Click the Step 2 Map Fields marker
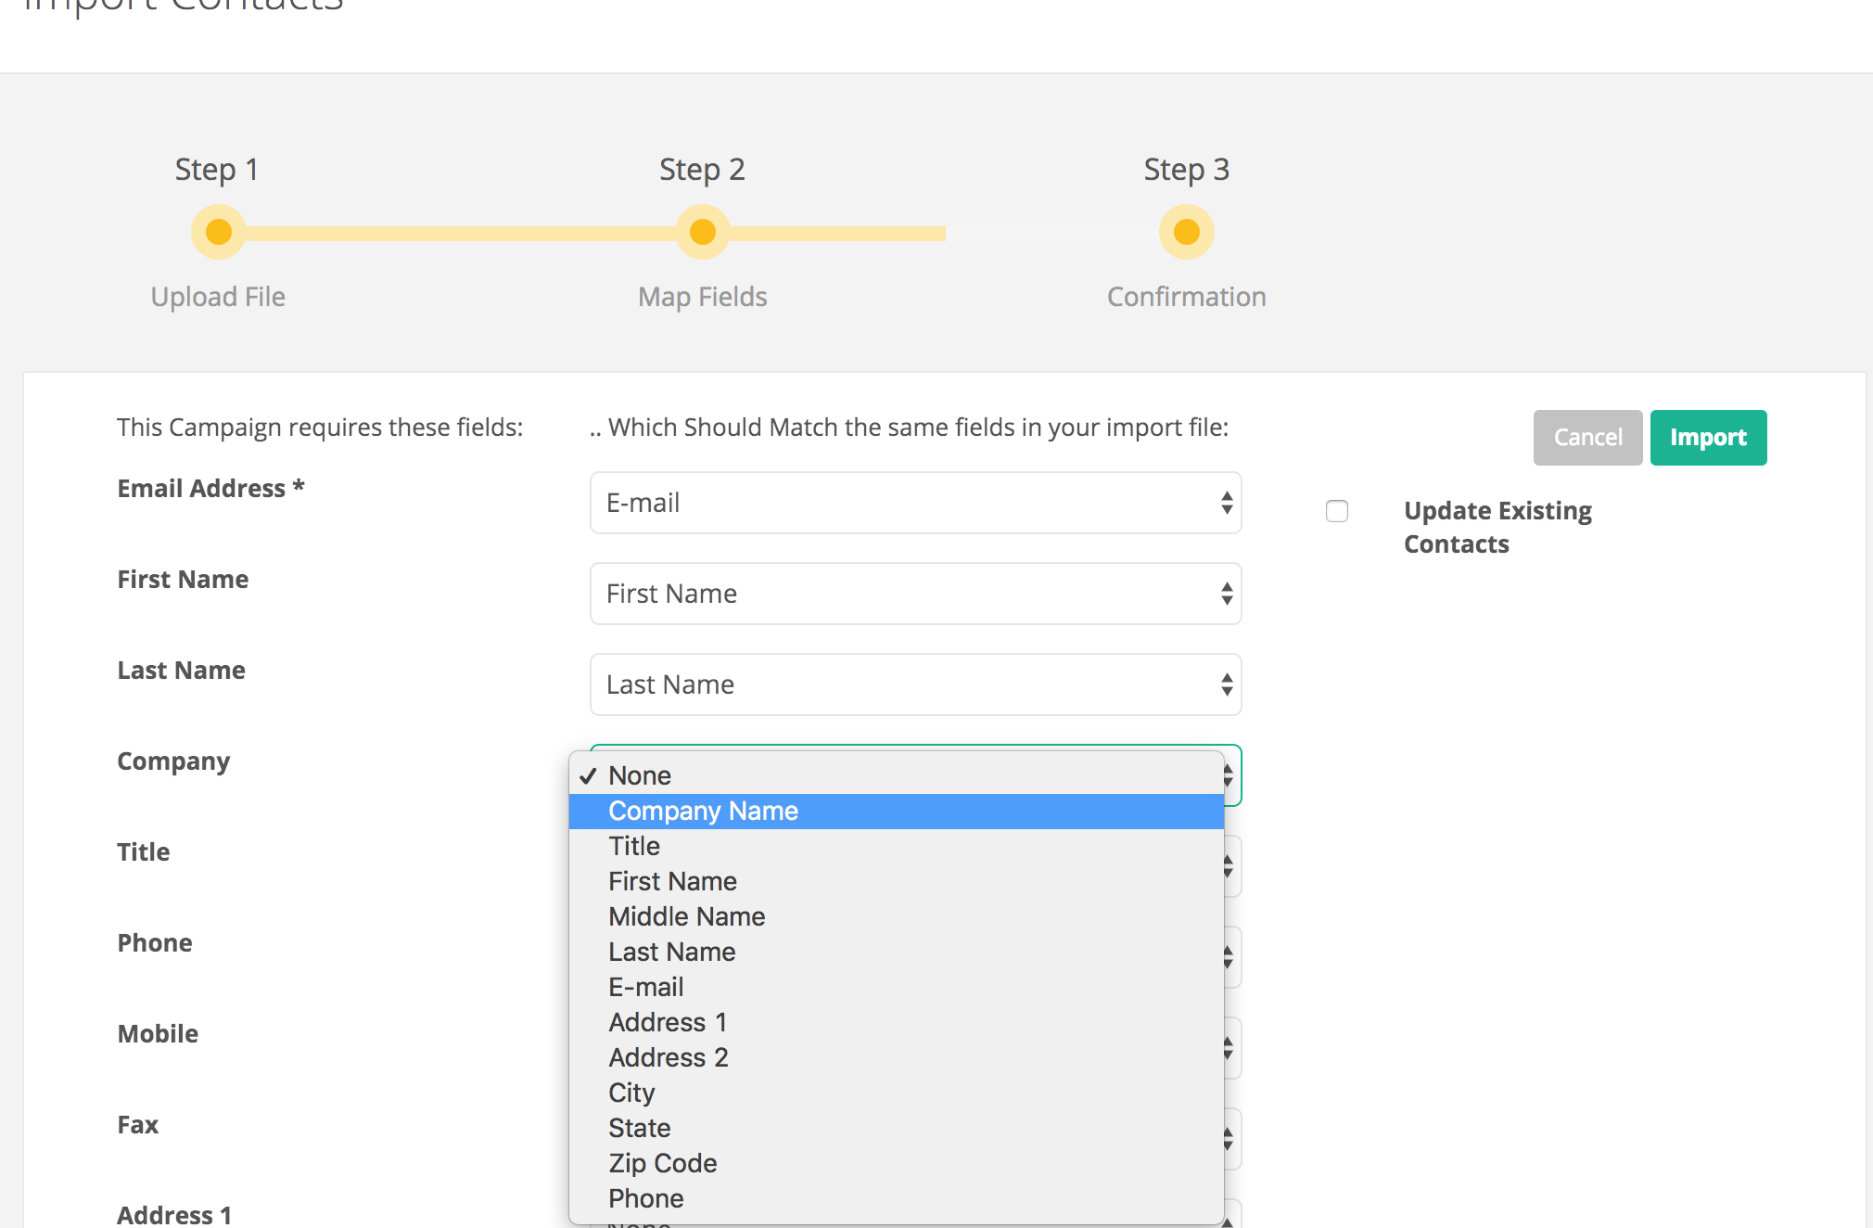The width and height of the screenshot is (1873, 1228). 703,232
